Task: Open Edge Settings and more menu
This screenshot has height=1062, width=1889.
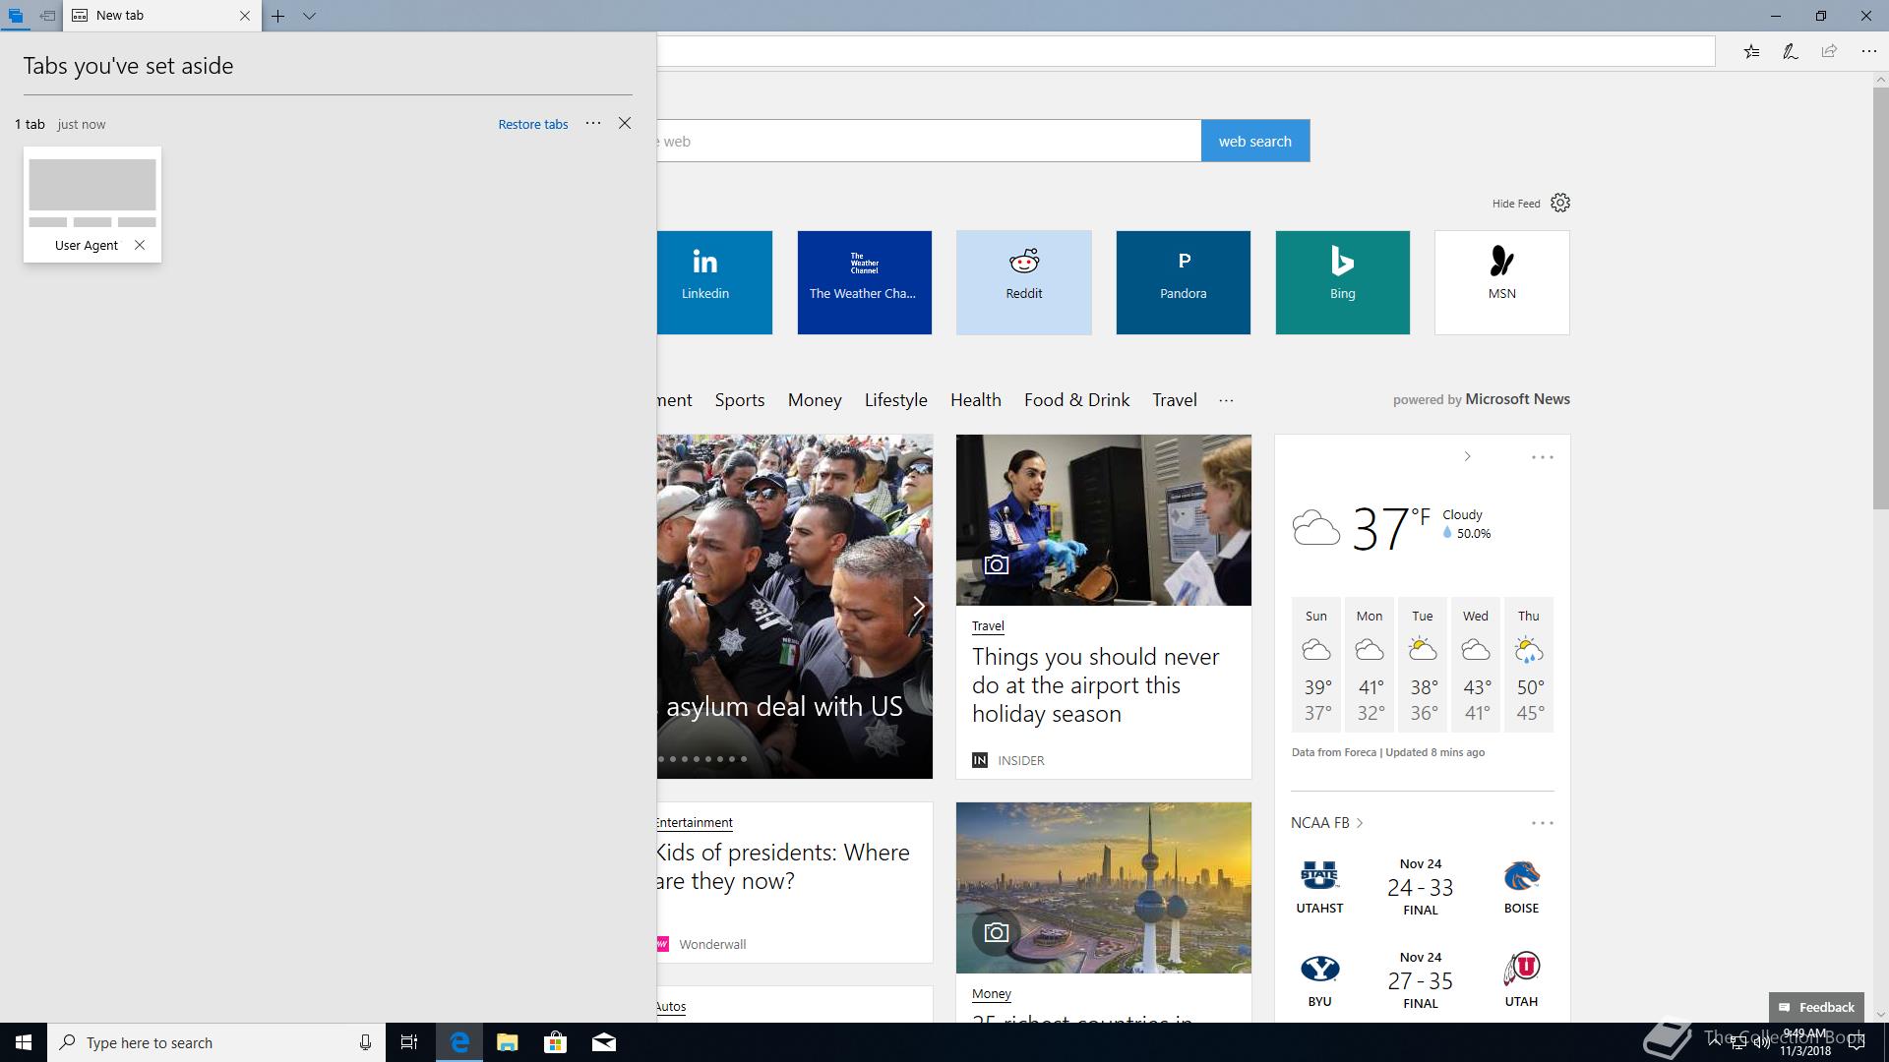Action: click(1868, 52)
